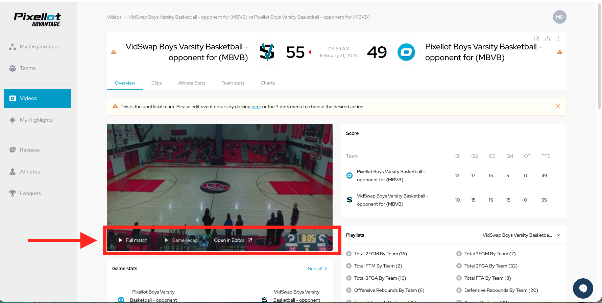Open the chat support bubble

pos(583,288)
